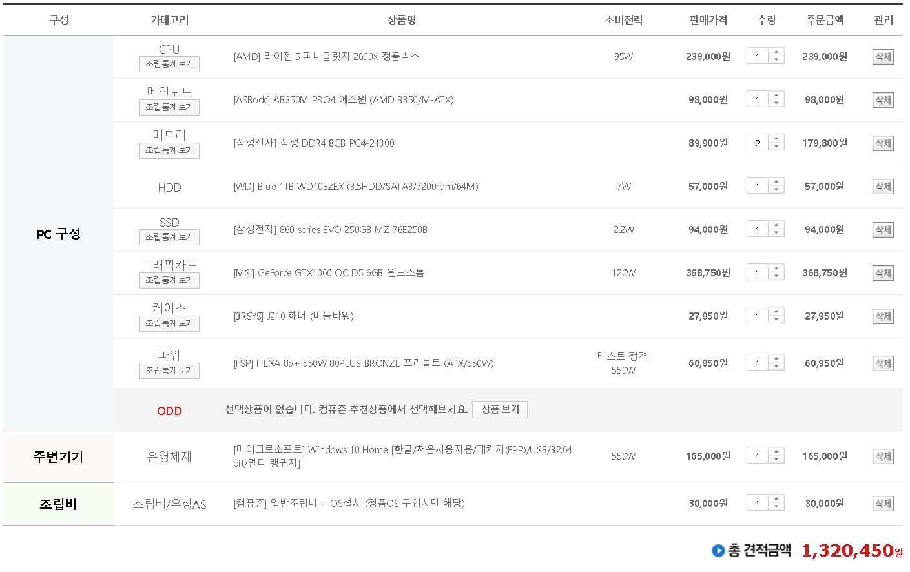Increase Windows 10 quantity with up arrow

[x=776, y=452]
